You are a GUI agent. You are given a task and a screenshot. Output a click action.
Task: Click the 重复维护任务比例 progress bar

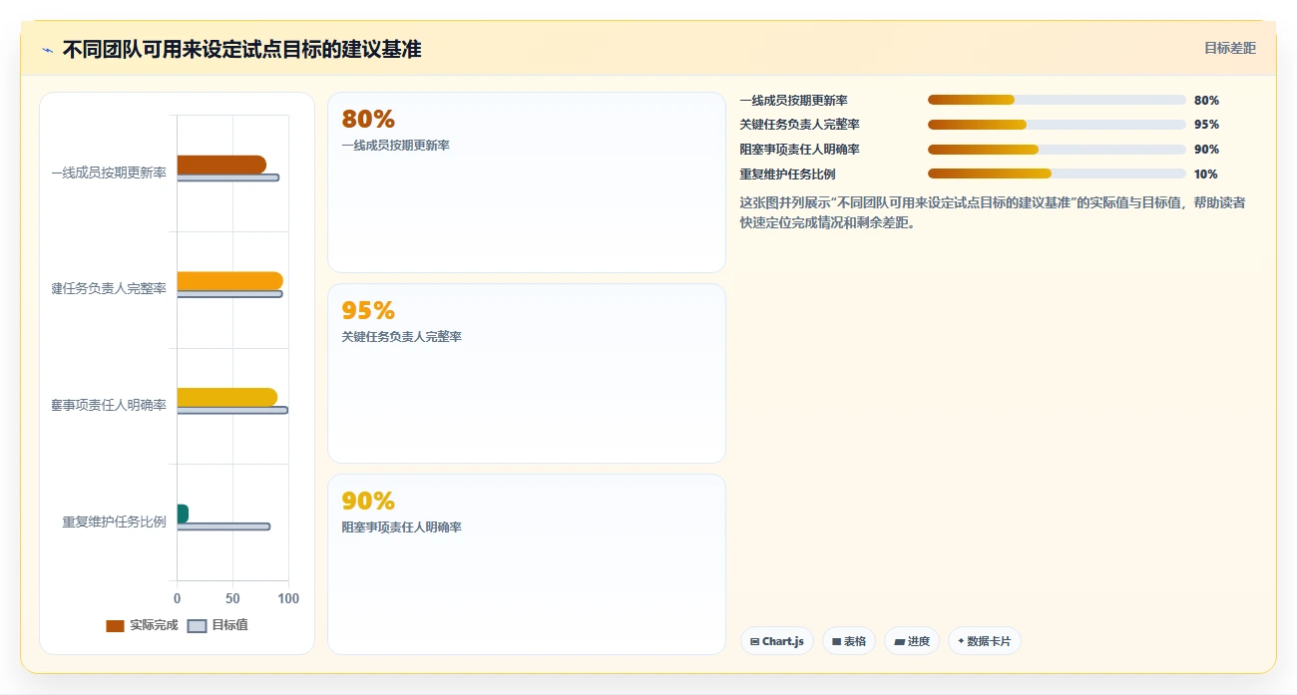tap(1057, 174)
